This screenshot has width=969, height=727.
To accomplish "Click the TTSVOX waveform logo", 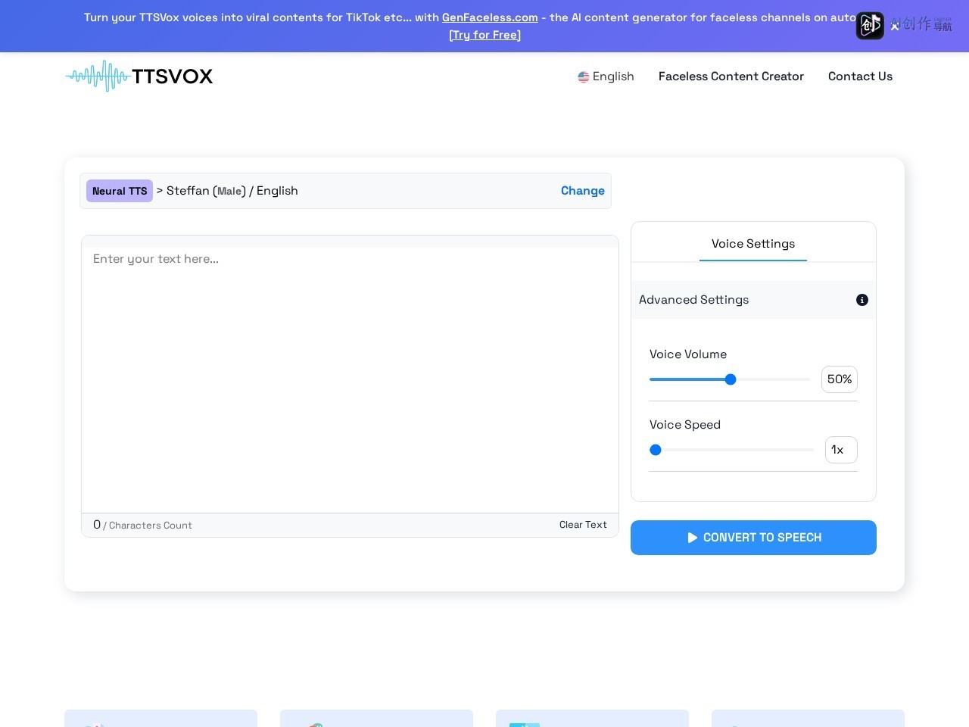I will [139, 76].
